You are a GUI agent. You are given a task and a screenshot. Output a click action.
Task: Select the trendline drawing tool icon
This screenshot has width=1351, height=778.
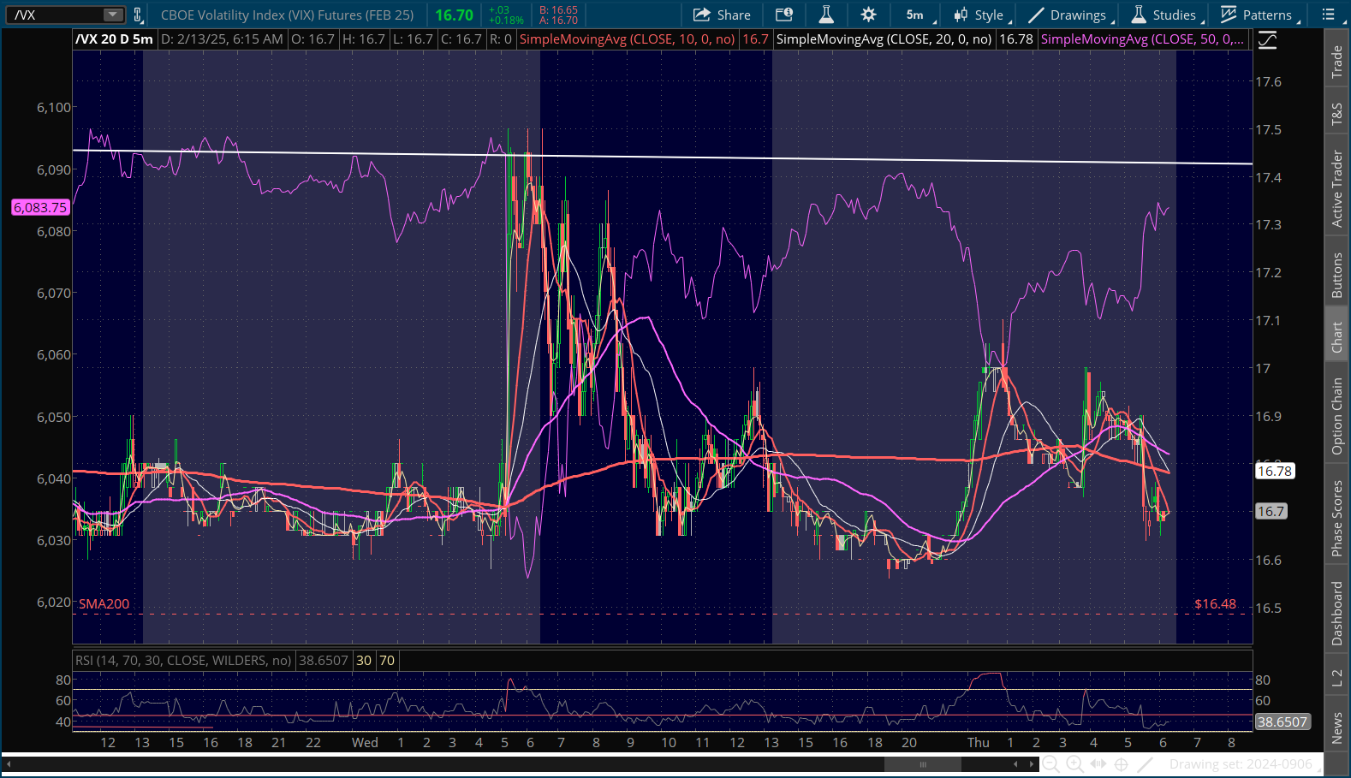[x=1145, y=764]
